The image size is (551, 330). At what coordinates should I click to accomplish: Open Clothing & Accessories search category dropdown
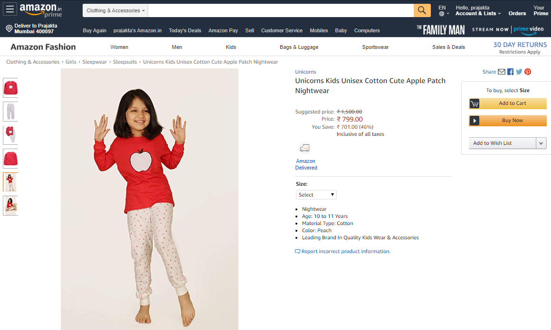tap(115, 10)
